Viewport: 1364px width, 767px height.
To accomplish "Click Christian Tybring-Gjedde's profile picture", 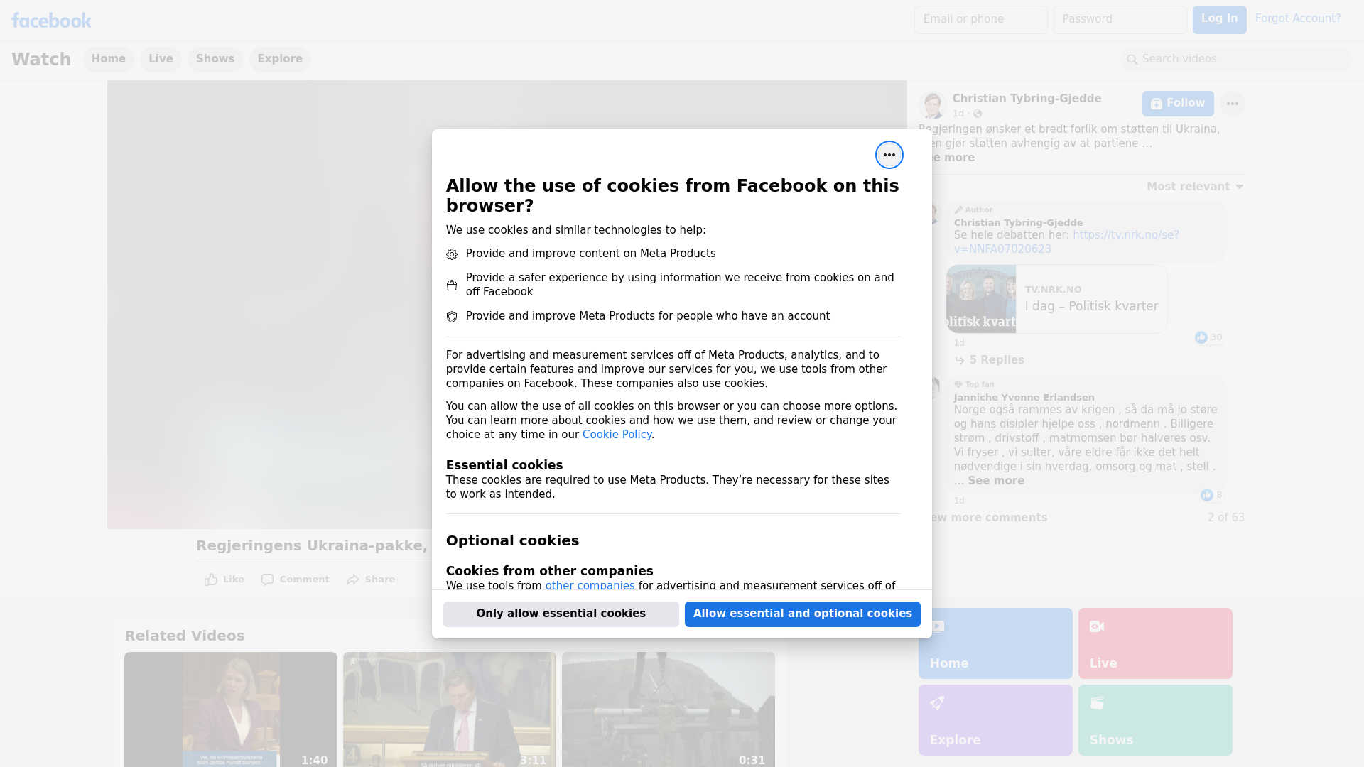I will [932, 104].
